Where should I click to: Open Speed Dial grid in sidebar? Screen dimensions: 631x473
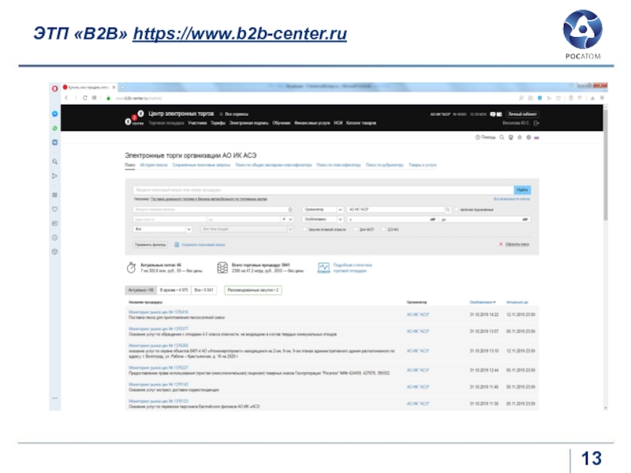point(54,195)
